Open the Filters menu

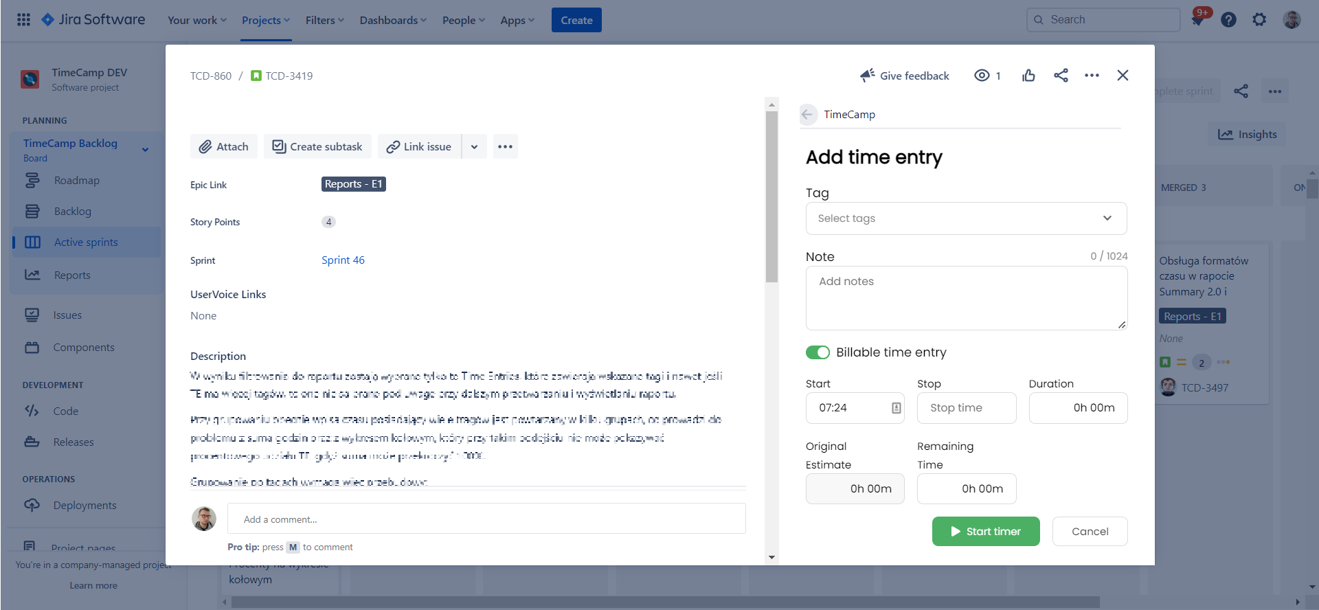pos(325,20)
